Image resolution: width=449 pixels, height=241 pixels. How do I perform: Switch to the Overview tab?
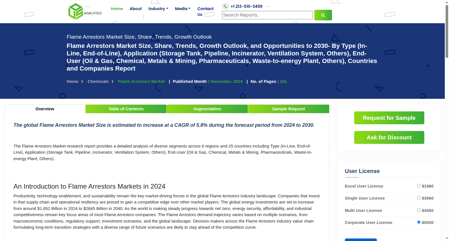(45, 109)
